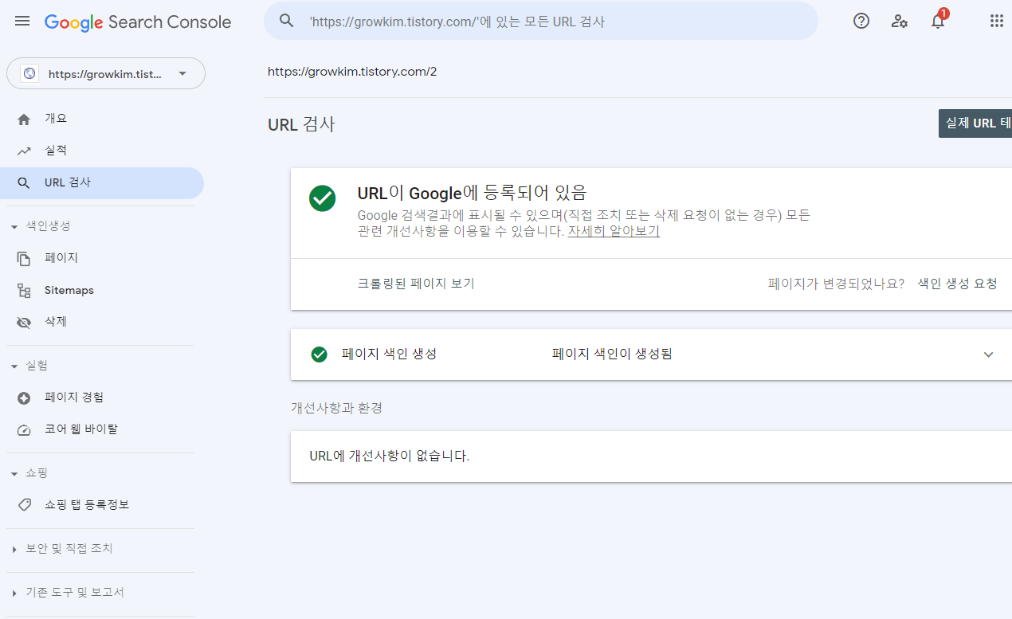Click the trend icon beside 실적
Viewport: 1012px width, 619px height.
coord(24,151)
